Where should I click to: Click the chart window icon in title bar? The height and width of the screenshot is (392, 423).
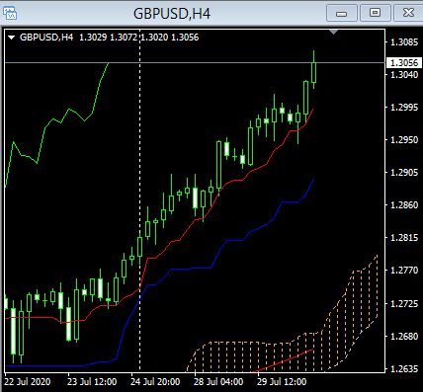pyautogui.click(x=10, y=13)
